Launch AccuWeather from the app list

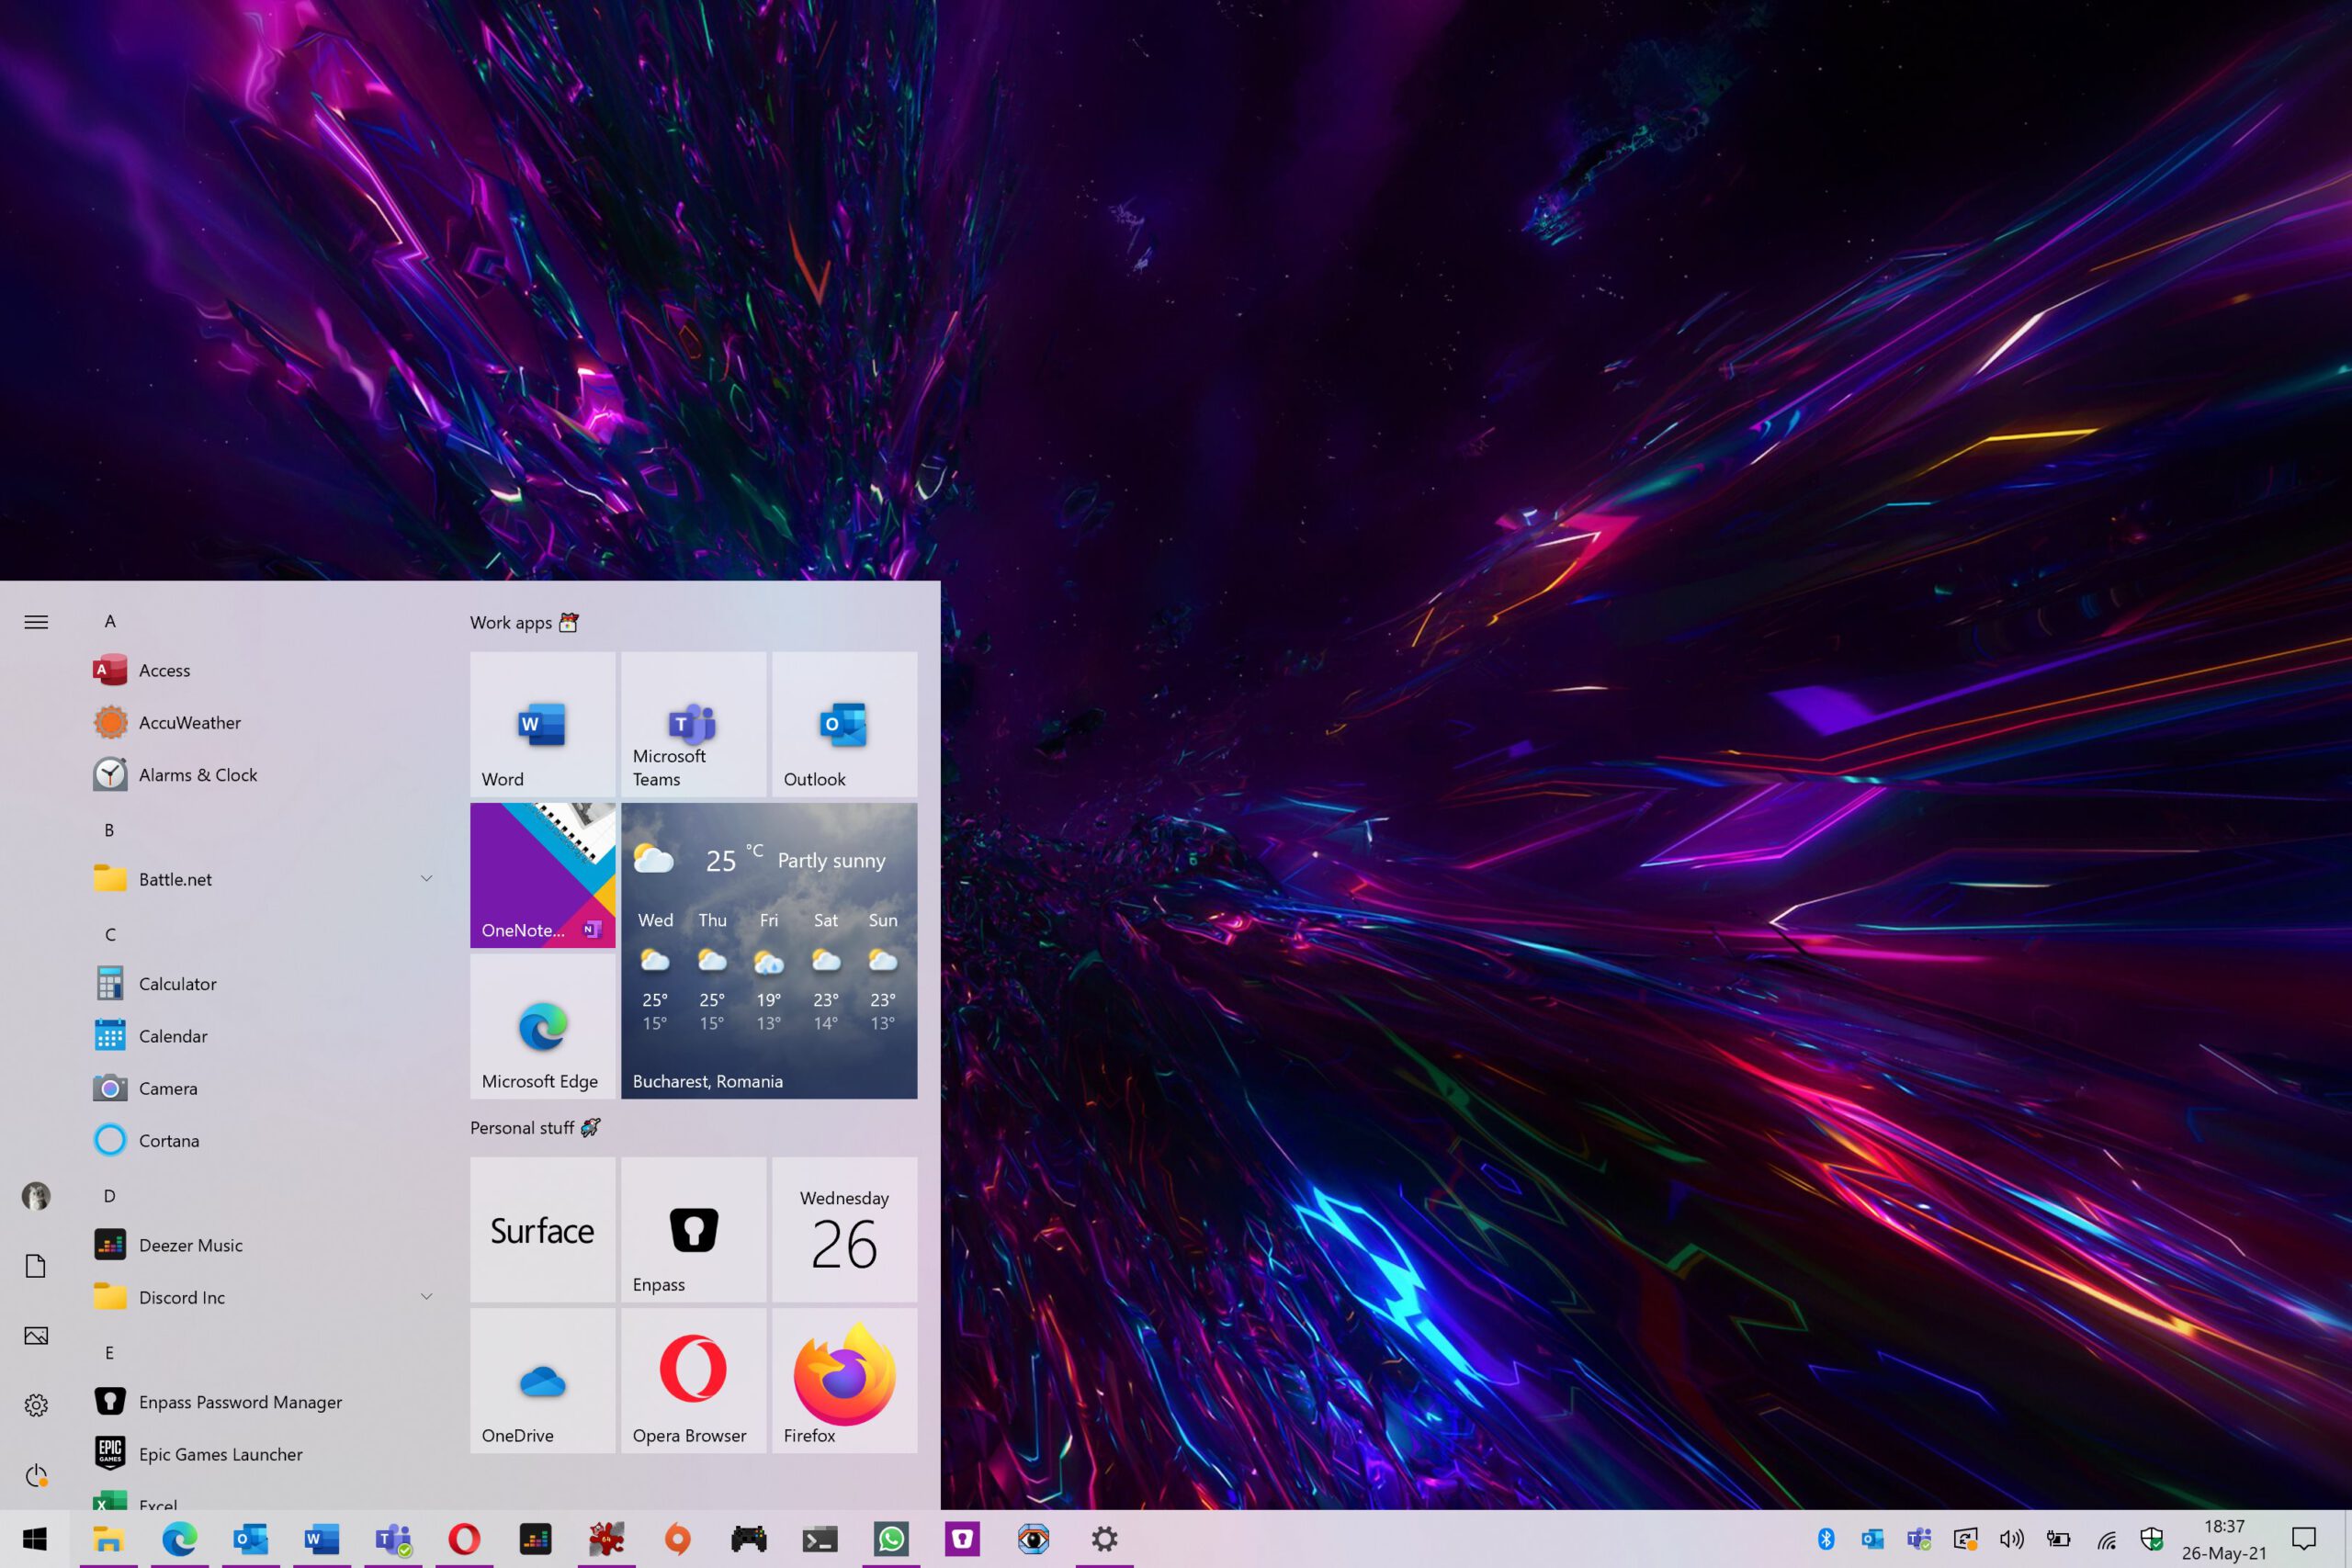point(265,722)
